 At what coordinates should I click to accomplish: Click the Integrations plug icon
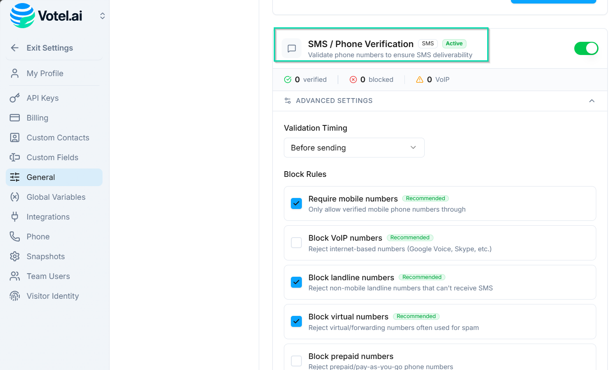15,217
